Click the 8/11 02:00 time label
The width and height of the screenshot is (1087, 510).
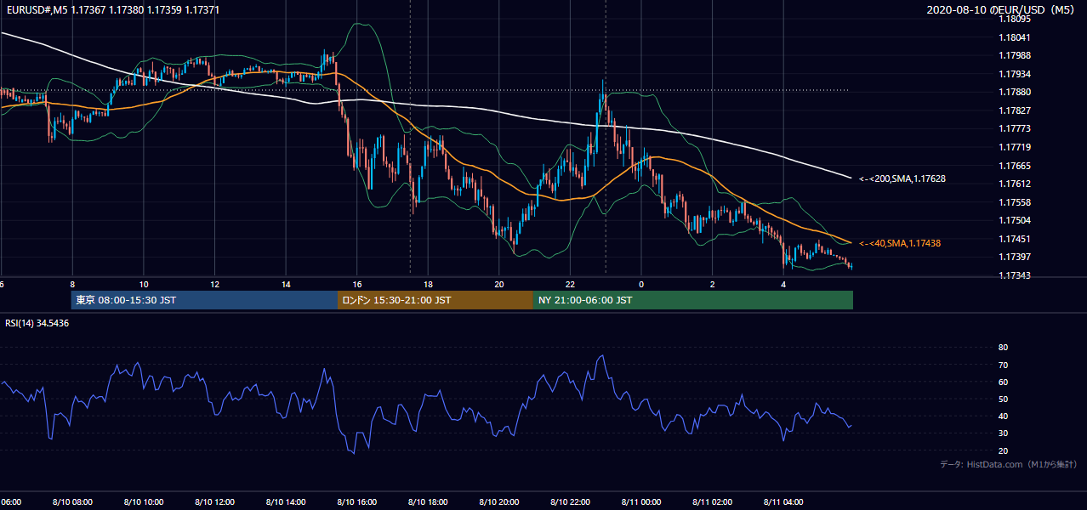pyautogui.click(x=712, y=502)
